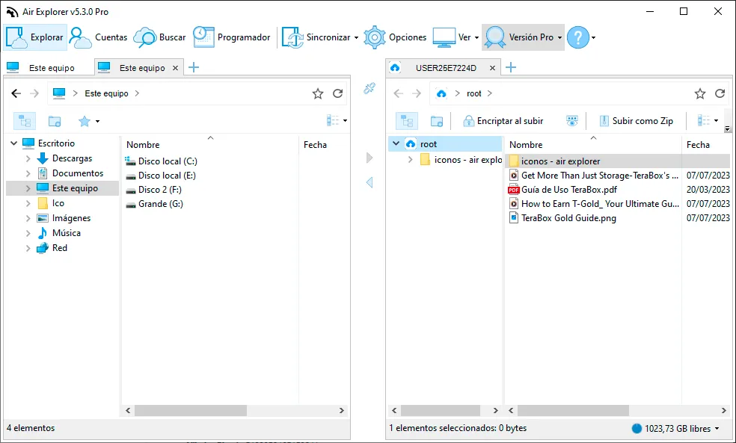Toggle Encriptar al subir

click(x=503, y=121)
